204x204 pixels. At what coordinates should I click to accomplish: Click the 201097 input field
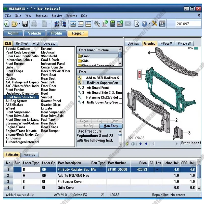coord(188,24)
